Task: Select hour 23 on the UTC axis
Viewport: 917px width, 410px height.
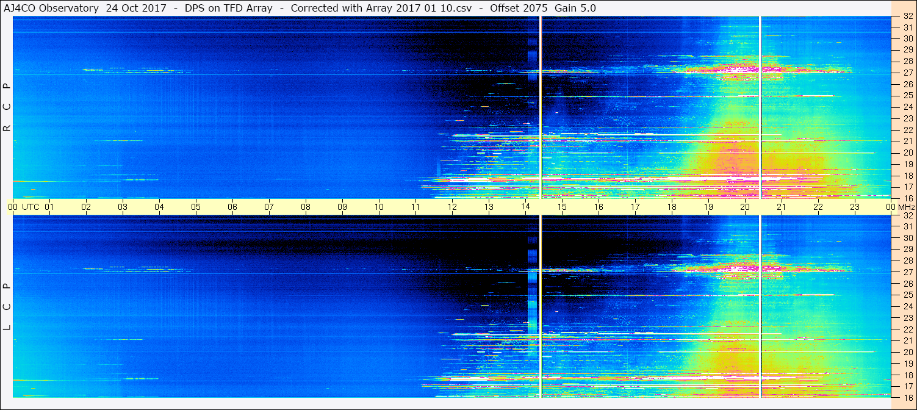Action: [855, 207]
